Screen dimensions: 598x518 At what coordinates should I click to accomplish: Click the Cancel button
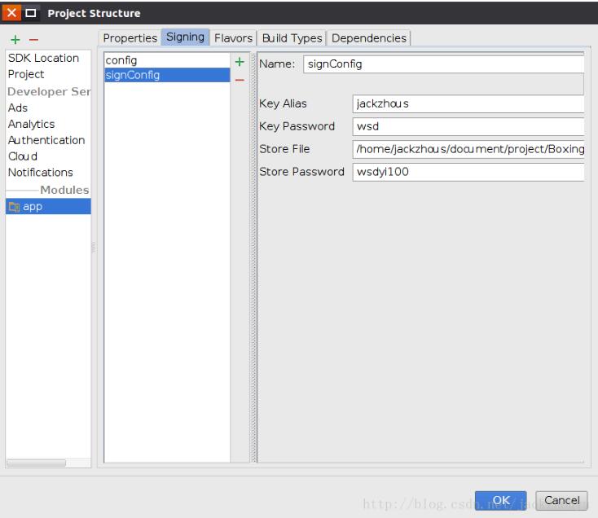tap(561, 500)
